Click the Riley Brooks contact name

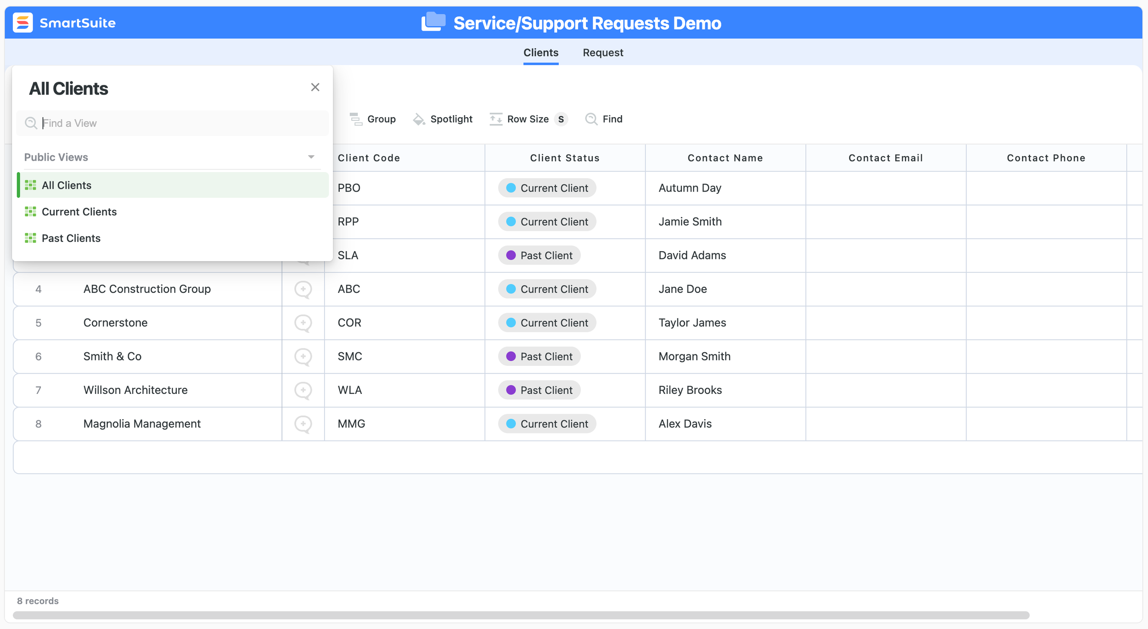tap(690, 390)
